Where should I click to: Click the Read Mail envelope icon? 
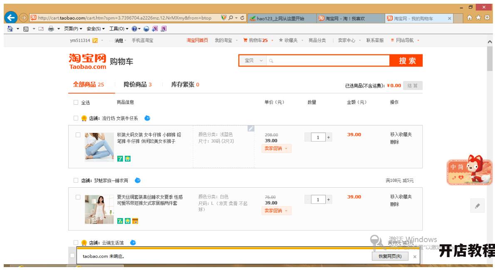(x=41, y=29)
